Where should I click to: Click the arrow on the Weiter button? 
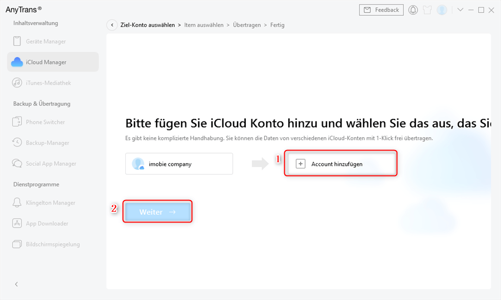(172, 212)
